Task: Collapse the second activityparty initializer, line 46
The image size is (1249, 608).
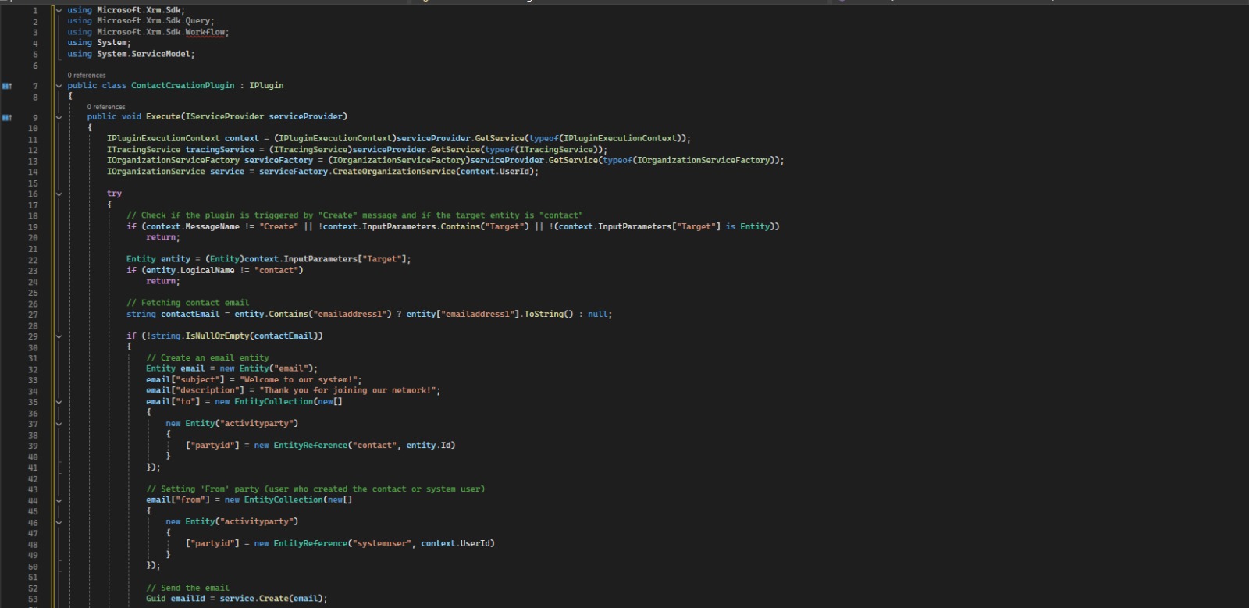Action: 59,522
